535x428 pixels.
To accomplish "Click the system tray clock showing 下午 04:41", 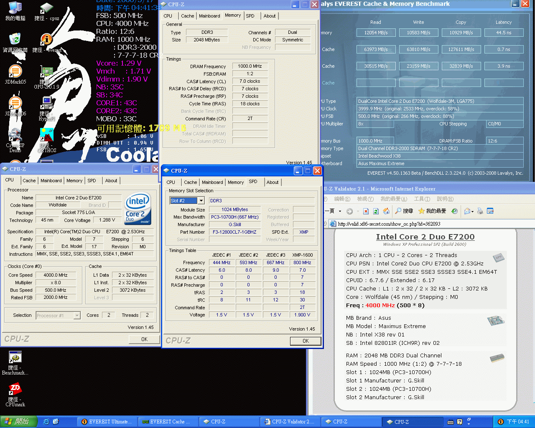I will [518, 422].
